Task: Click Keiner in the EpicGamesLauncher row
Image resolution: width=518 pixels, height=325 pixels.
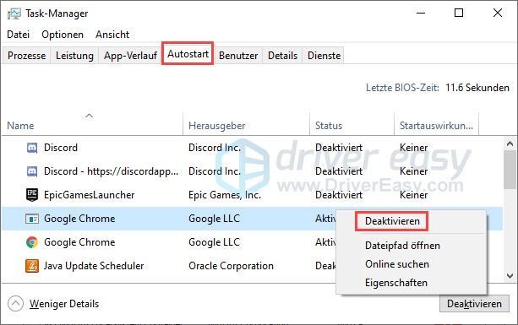Action: click(x=413, y=195)
